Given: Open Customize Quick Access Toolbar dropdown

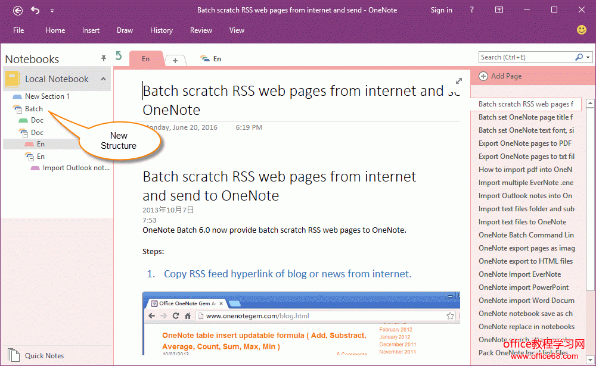Looking at the screenshot, I should coord(52,11).
